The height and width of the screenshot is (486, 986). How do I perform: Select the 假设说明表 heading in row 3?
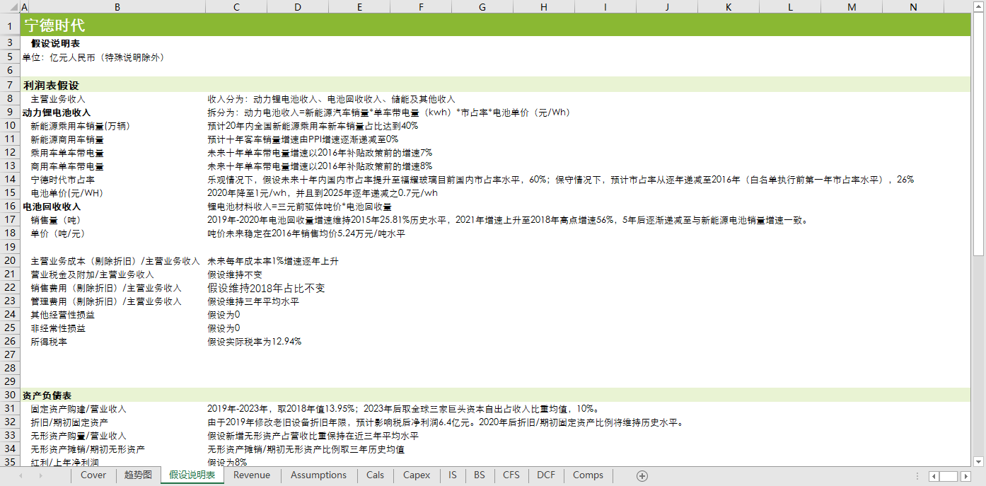click(55, 44)
